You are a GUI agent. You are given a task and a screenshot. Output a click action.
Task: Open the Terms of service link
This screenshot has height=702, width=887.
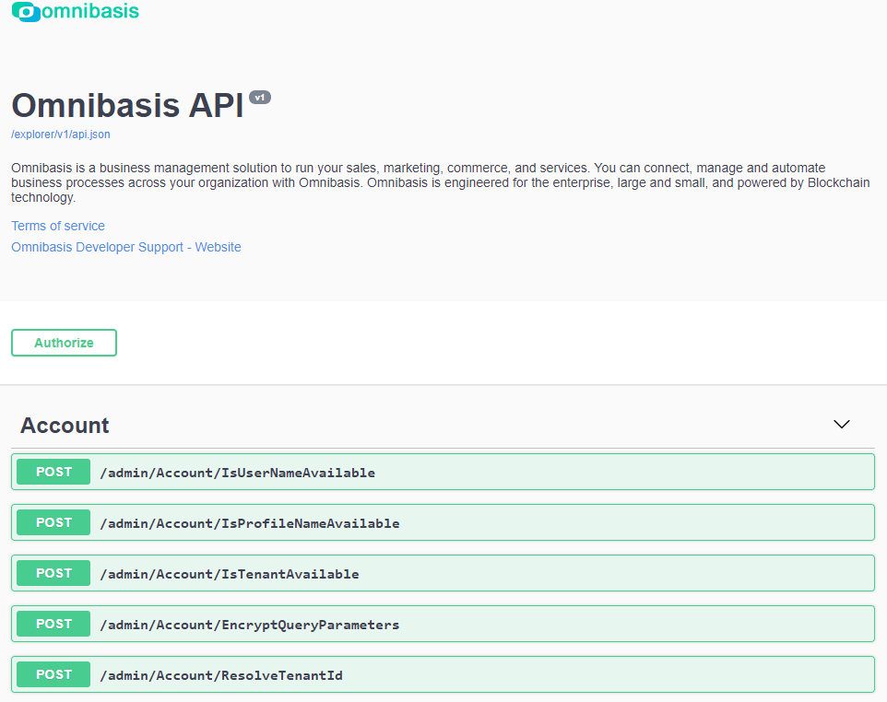click(58, 226)
